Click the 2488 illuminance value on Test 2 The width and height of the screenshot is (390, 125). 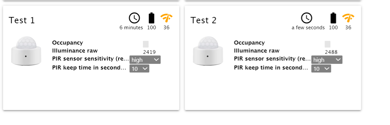[x=331, y=52]
